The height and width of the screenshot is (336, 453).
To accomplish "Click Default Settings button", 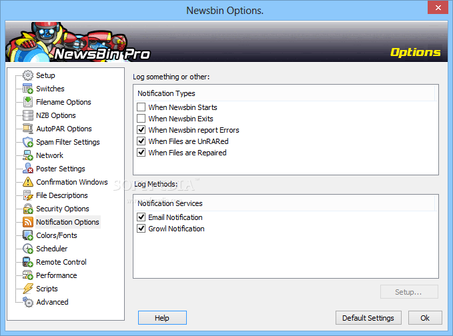I will coord(368,318).
